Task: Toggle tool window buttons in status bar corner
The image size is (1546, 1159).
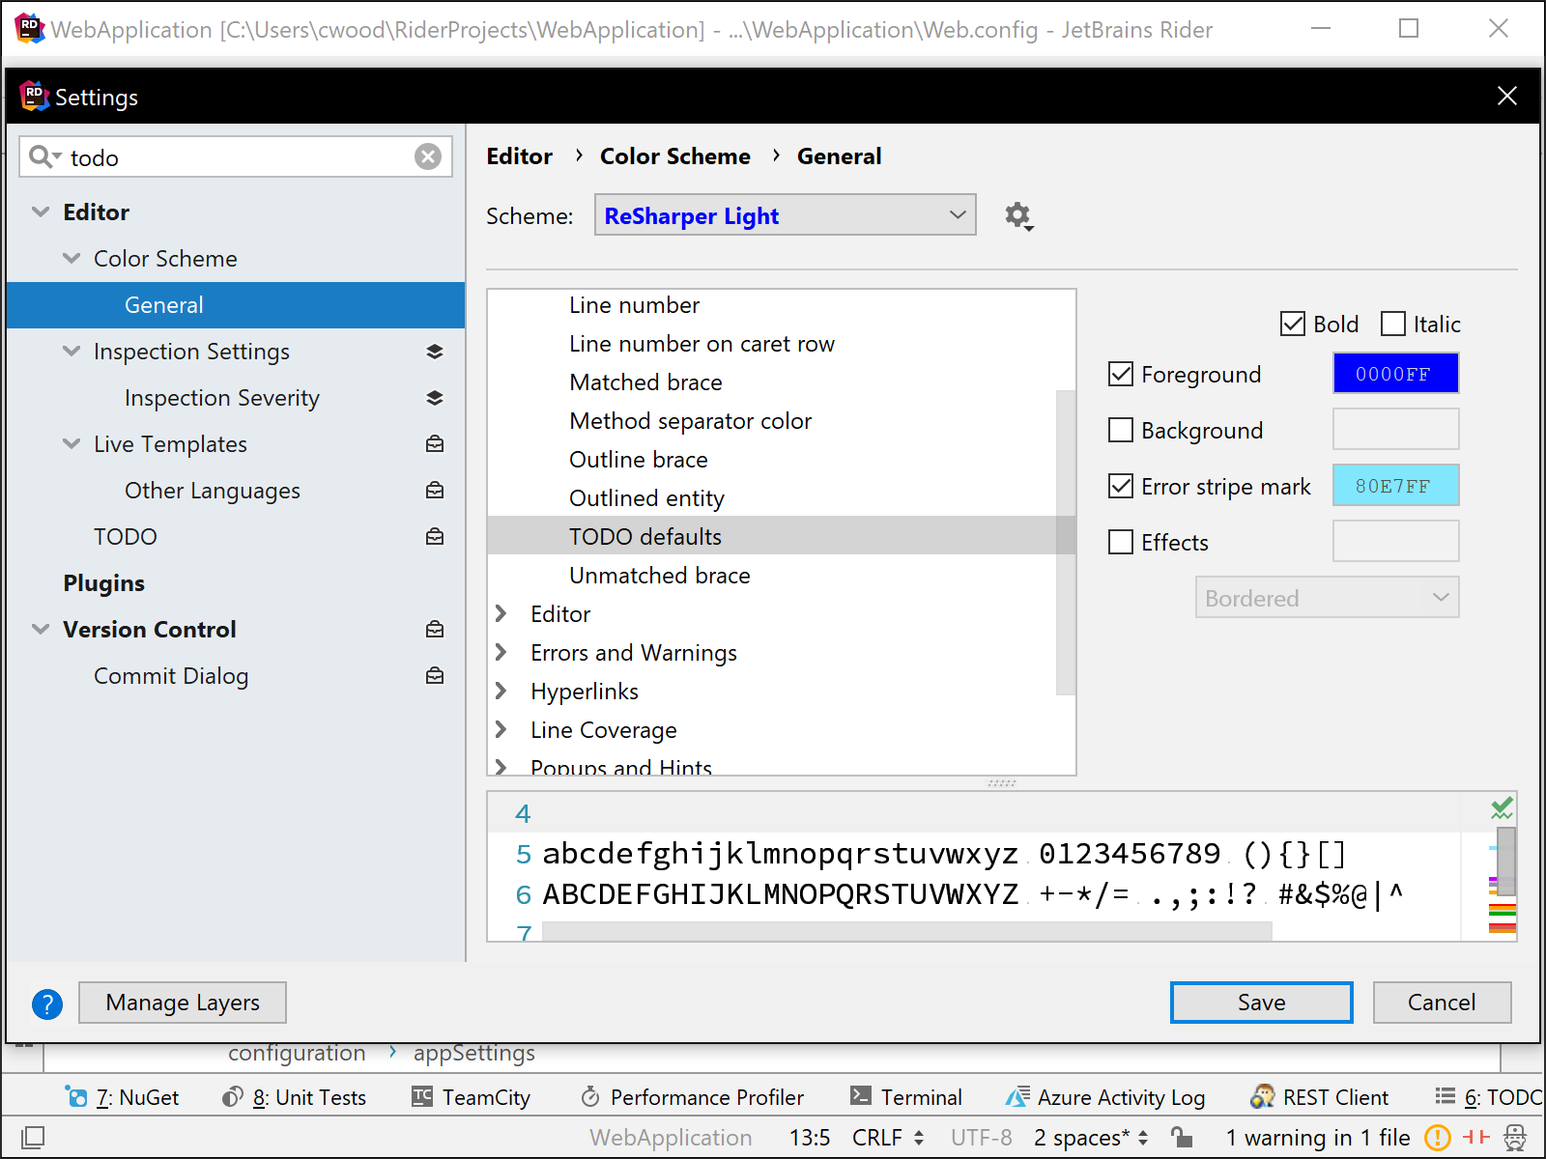Action: click(33, 1138)
